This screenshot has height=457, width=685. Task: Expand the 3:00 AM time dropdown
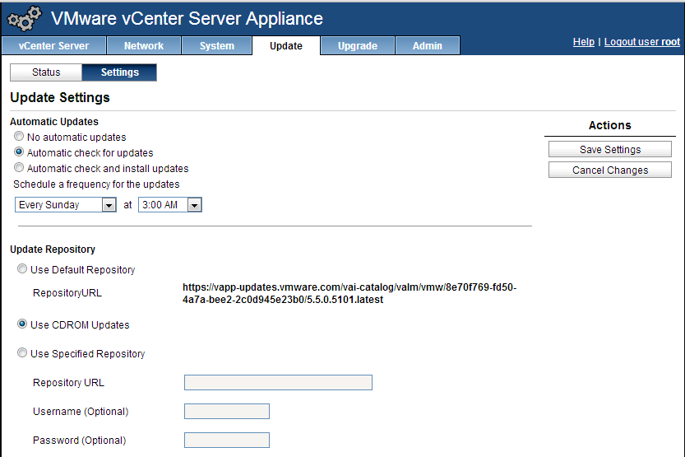click(170, 205)
